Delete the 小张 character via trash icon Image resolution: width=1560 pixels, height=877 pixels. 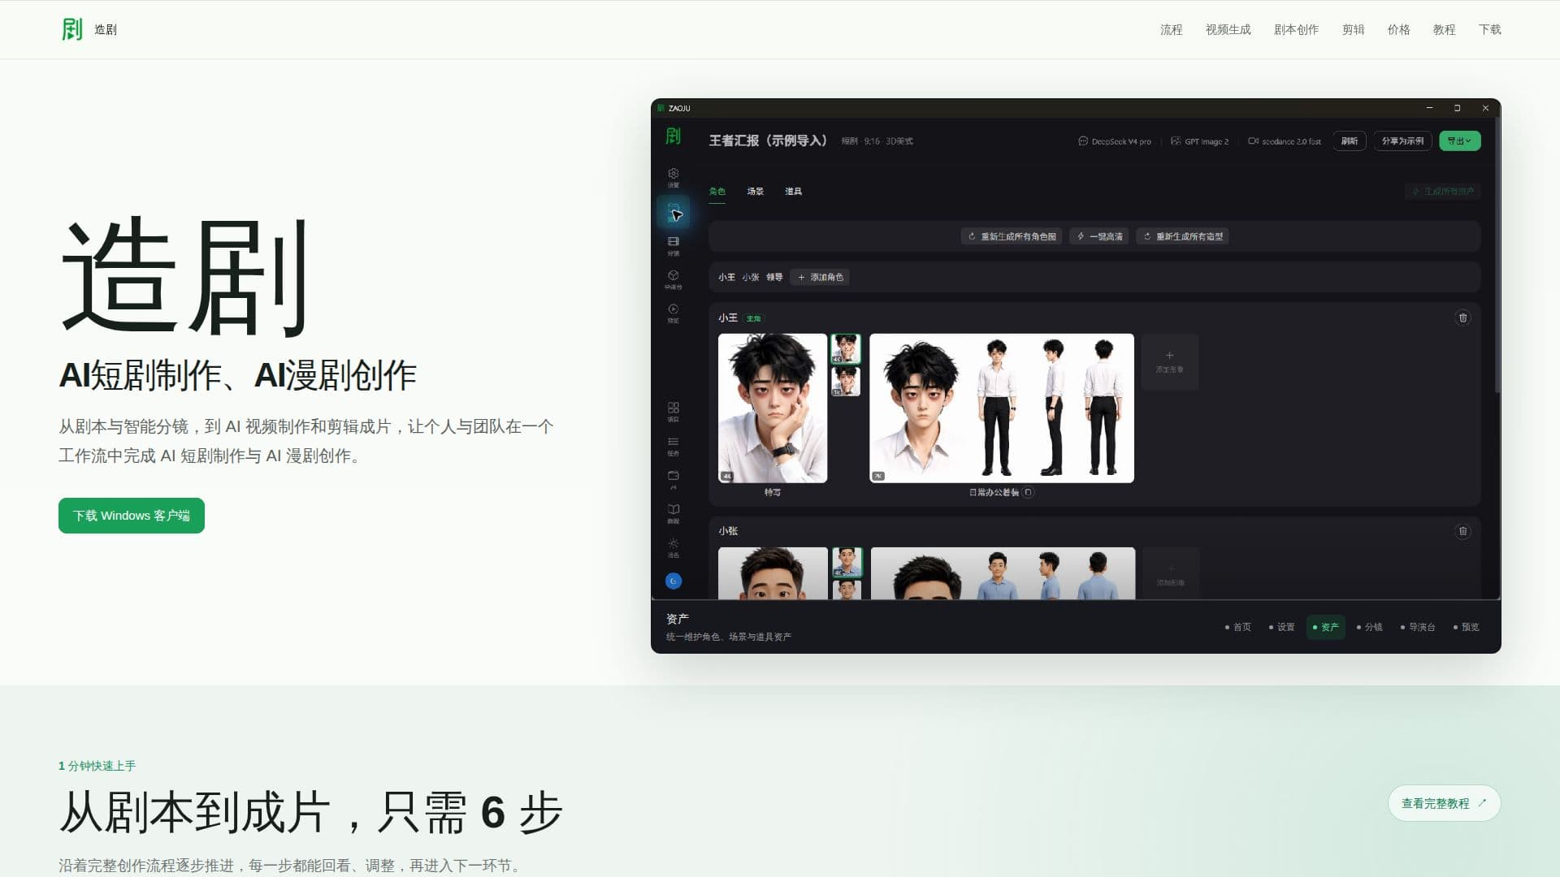(1463, 532)
